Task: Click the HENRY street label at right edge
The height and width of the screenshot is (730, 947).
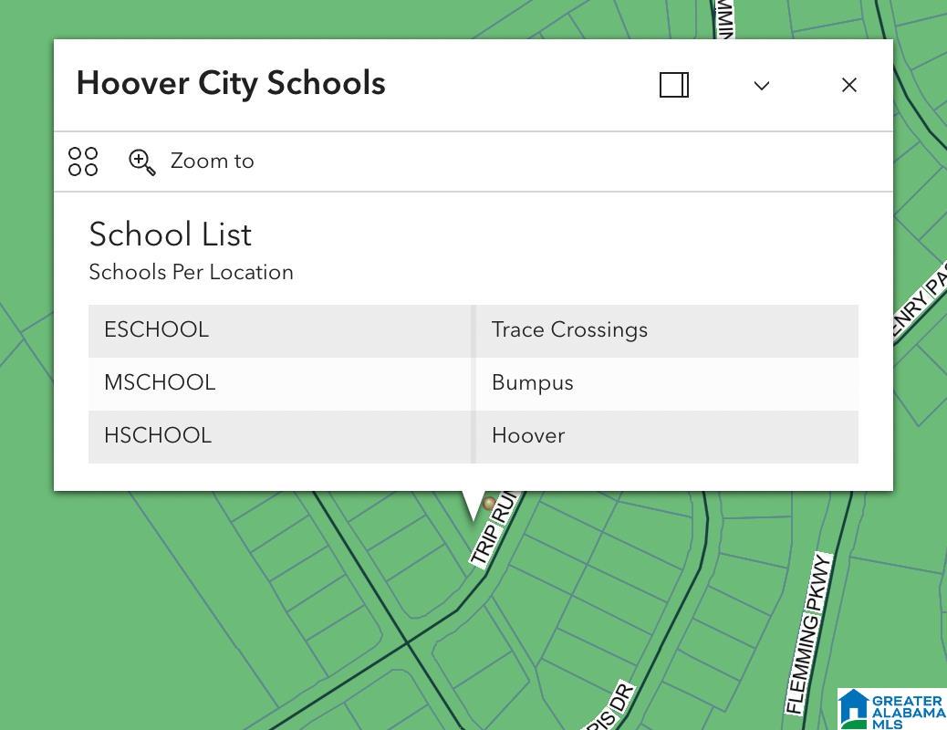Action: [920, 306]
